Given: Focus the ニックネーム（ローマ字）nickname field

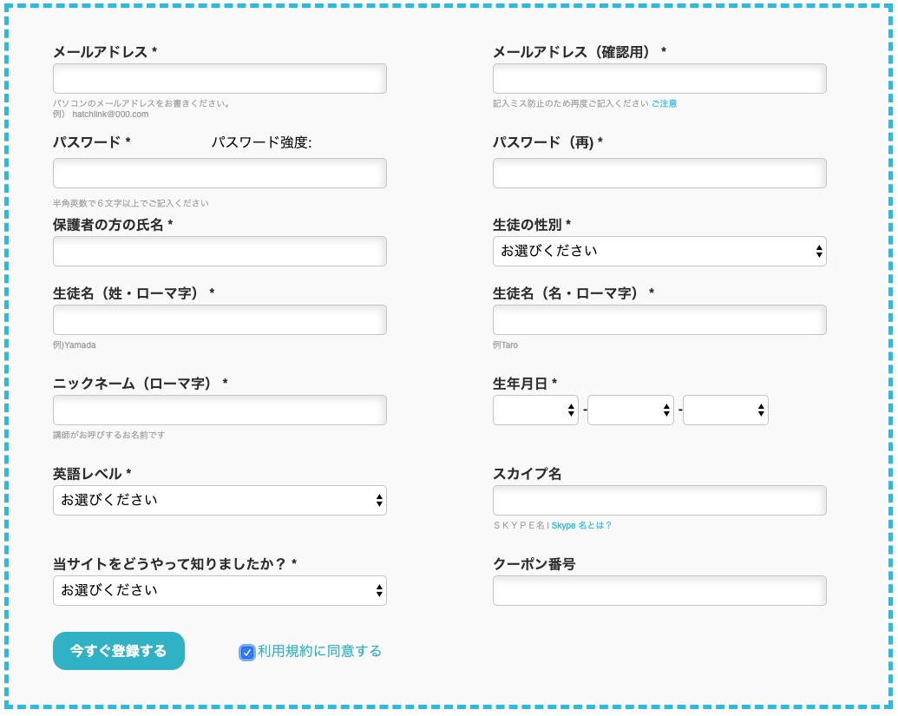Looking at the screenshot, I should 220,410.
